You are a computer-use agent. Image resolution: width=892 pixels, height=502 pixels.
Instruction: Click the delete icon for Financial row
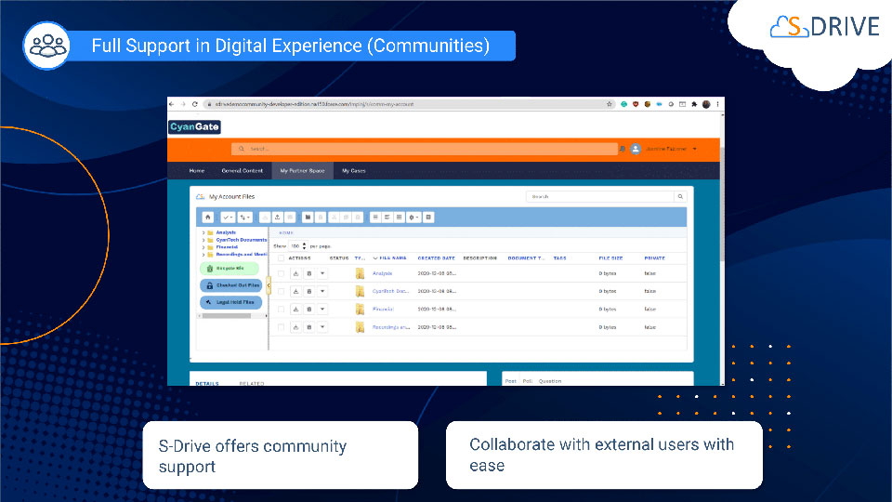pos(308,309)
